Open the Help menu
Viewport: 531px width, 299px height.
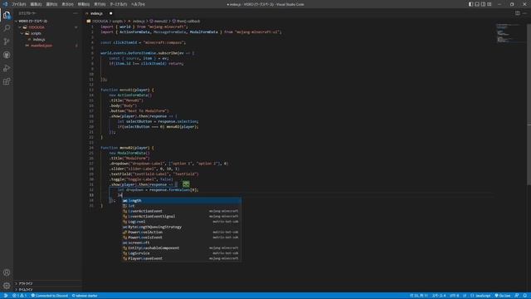(x=138, y=4)
